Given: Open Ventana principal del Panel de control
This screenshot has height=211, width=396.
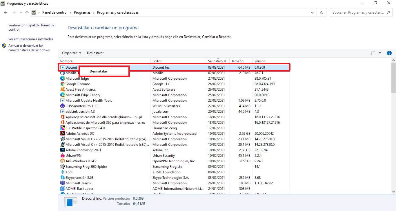Looking at the screenshot, I should (x=31, y=27).
